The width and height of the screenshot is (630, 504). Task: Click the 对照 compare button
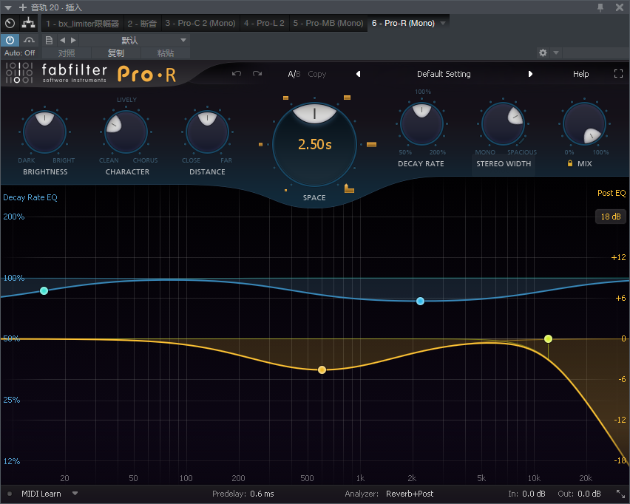click(x=67, y=53)
